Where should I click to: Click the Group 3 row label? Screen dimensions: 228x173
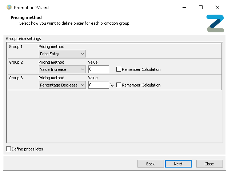click(16, 78)
